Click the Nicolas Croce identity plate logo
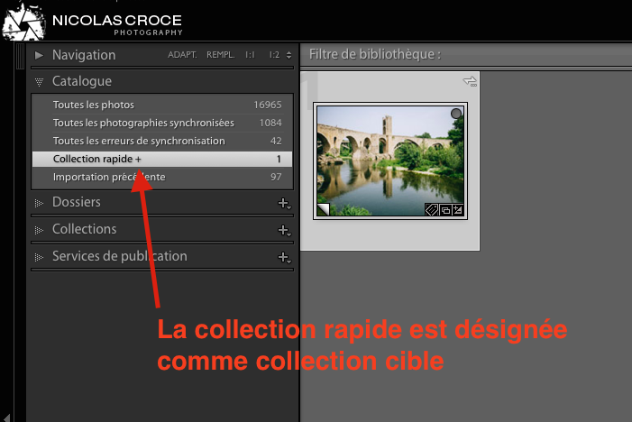This screenshot has height=422, width=632. point(93,22)
